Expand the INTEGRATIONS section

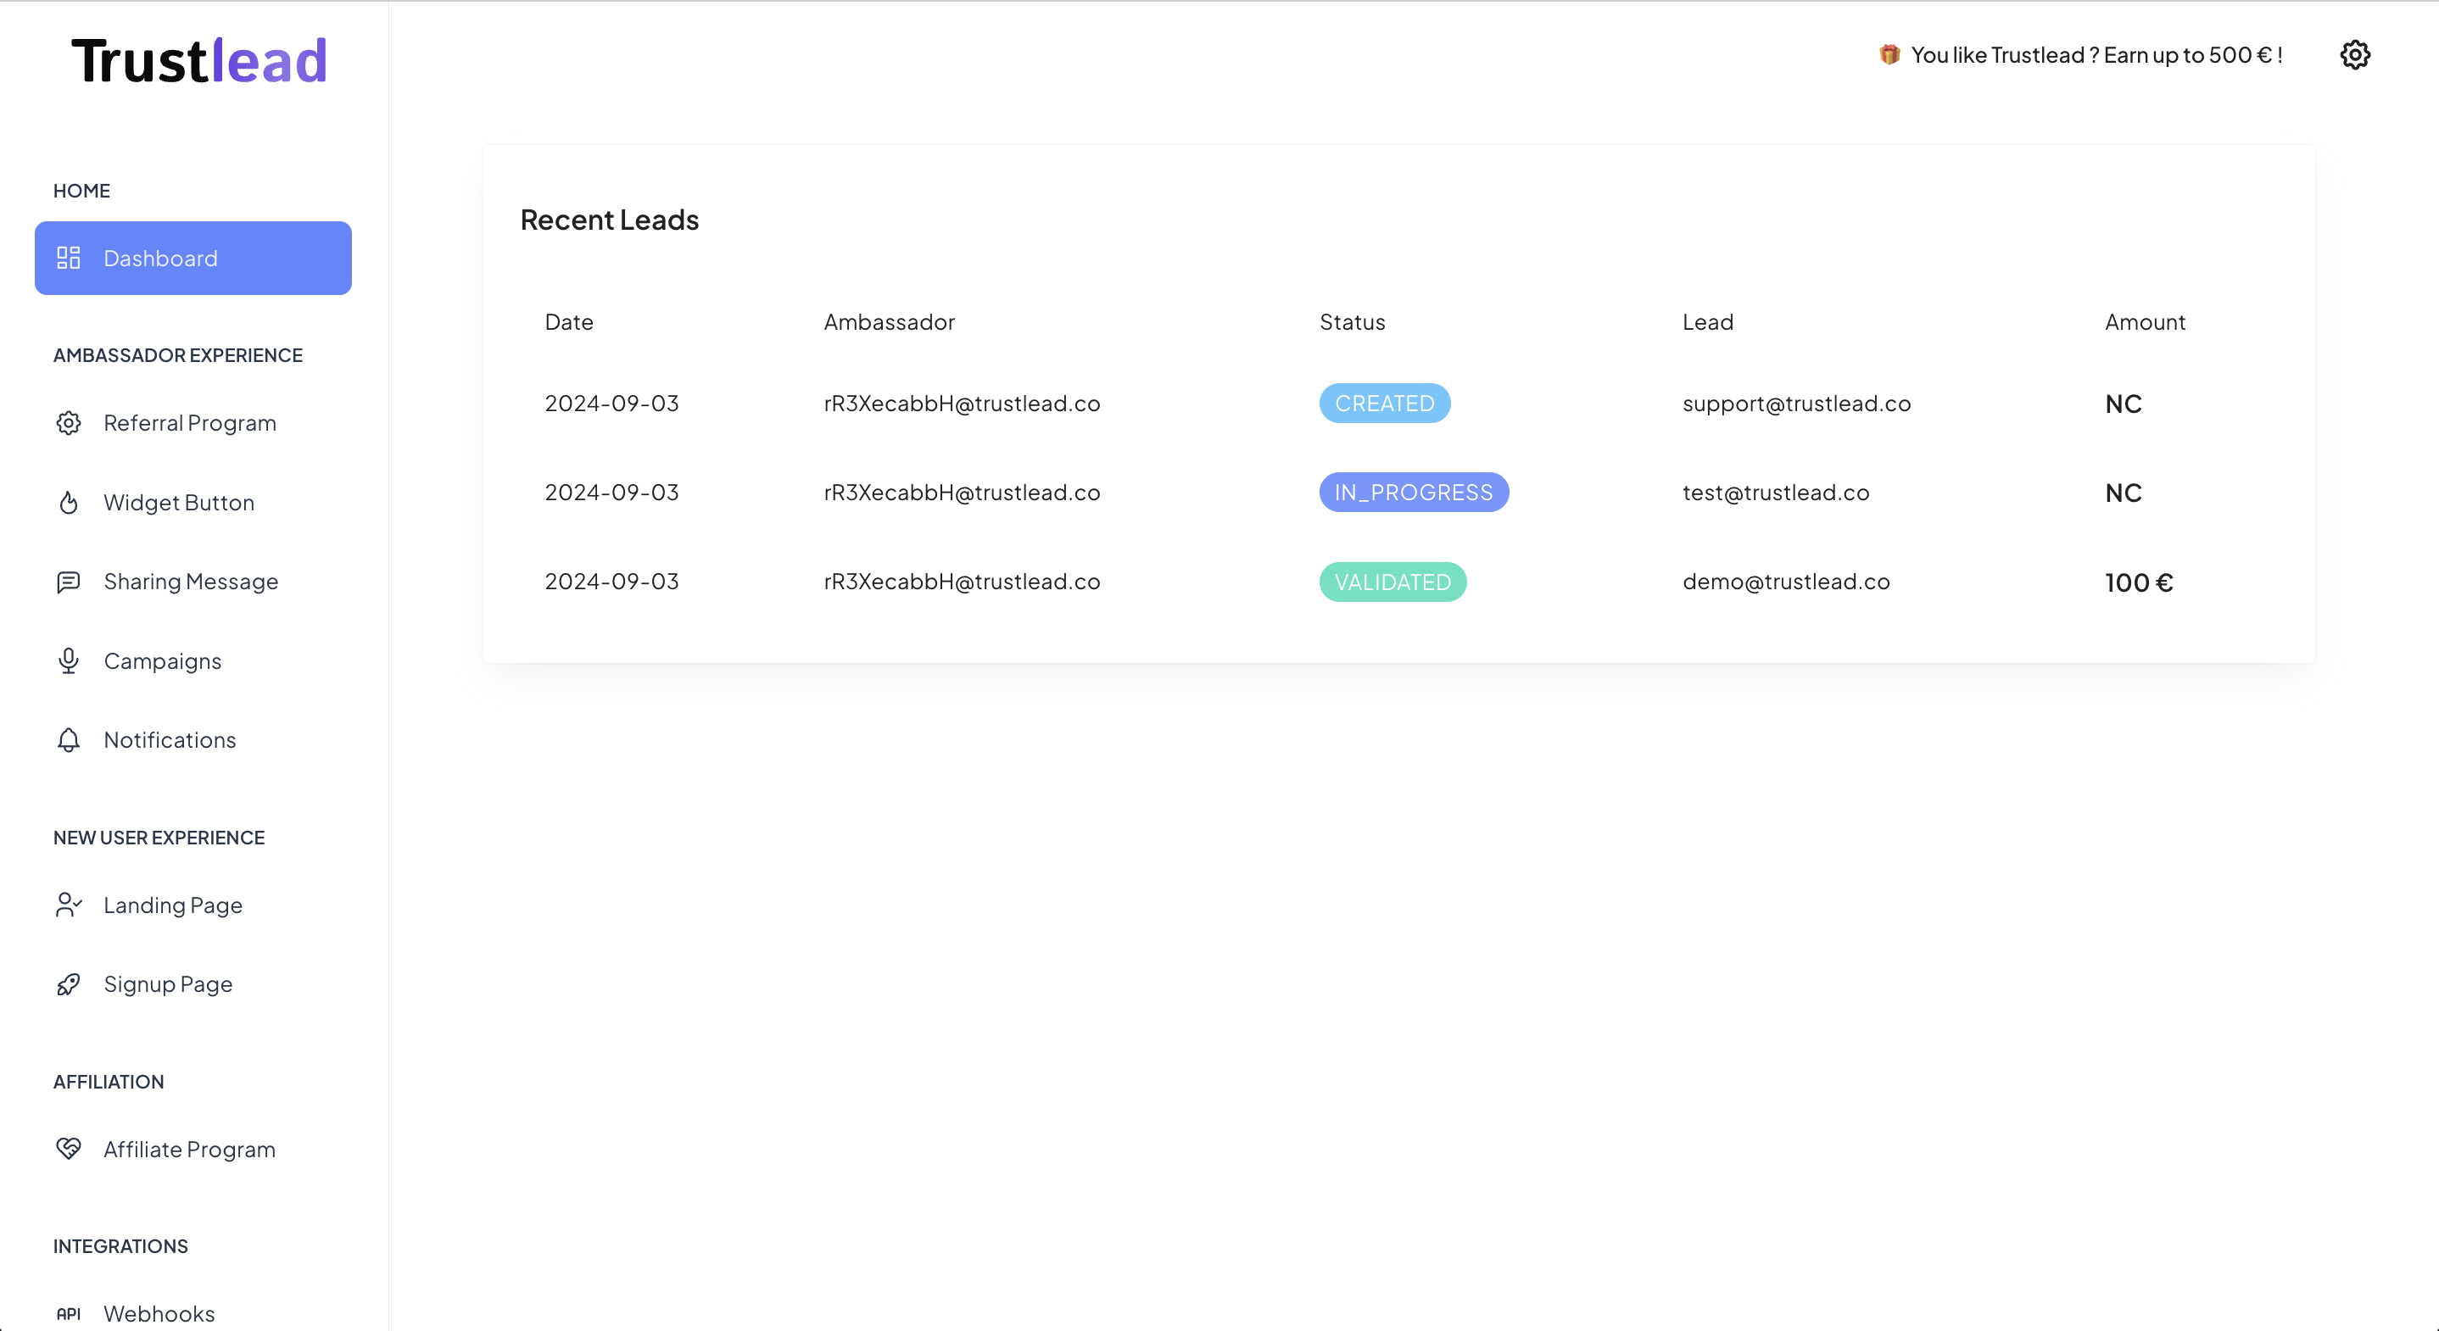pos(120,1245)
